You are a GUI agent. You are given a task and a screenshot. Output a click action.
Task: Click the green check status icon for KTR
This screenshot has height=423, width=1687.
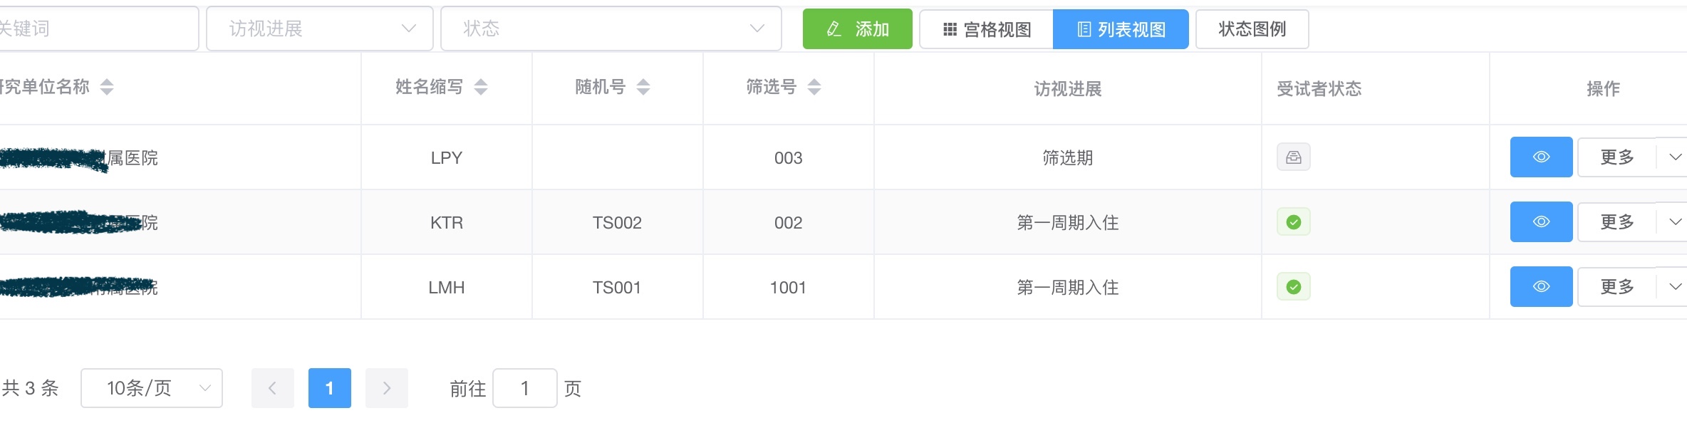(x=1293, y=221)
